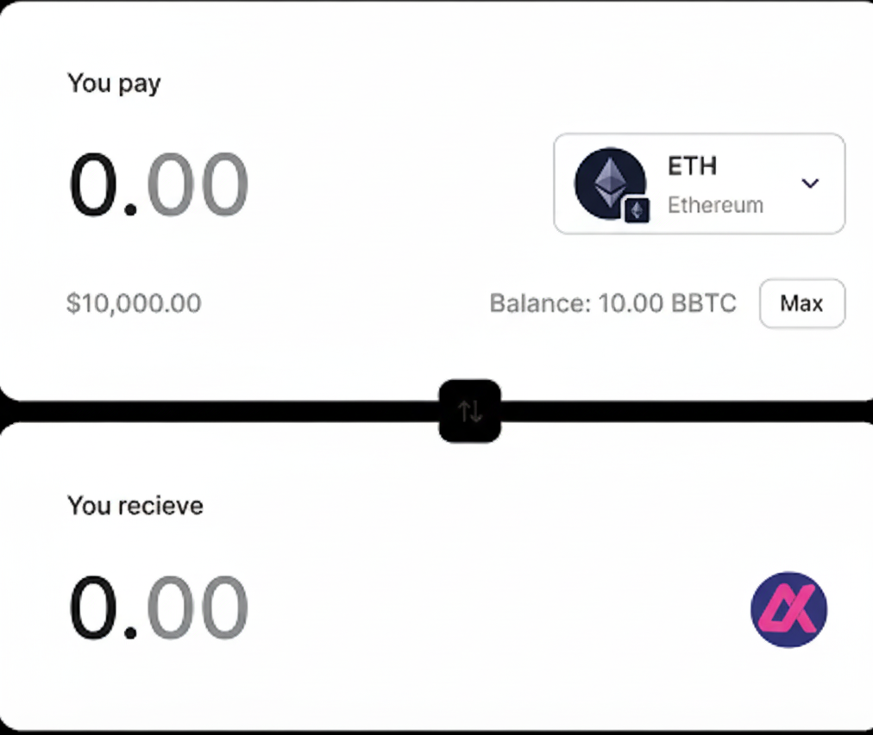Click the gray decimal digits in pay amount
Image resolution: width=873 pixels, height=735 pixels.
point(198,184)
